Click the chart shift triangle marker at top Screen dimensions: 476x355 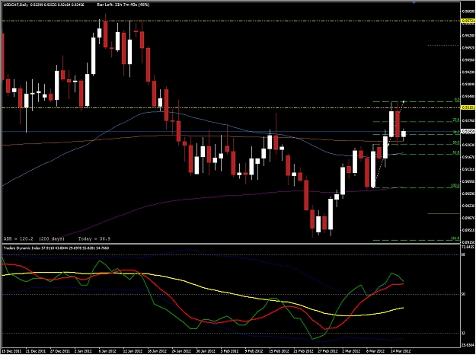click(413, 2)
